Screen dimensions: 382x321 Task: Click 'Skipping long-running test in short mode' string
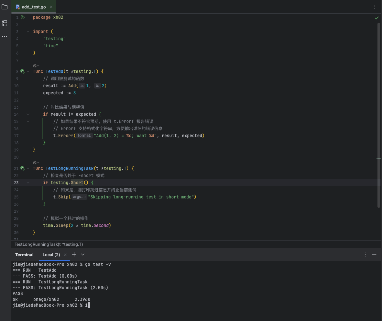(141, 197)
